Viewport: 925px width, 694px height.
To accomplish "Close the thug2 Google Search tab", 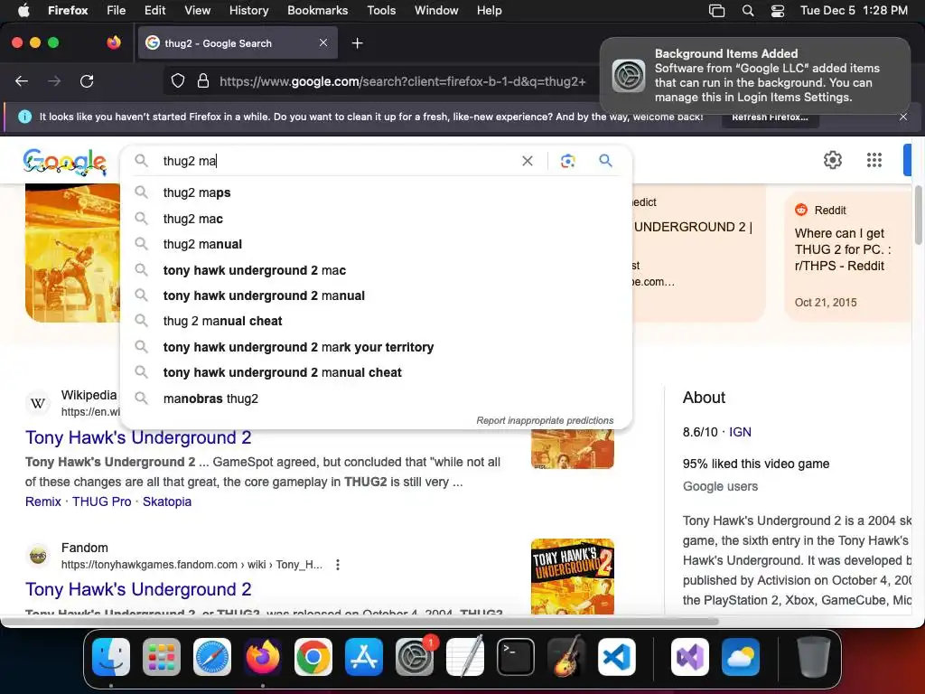I will (x=323, y=42).
